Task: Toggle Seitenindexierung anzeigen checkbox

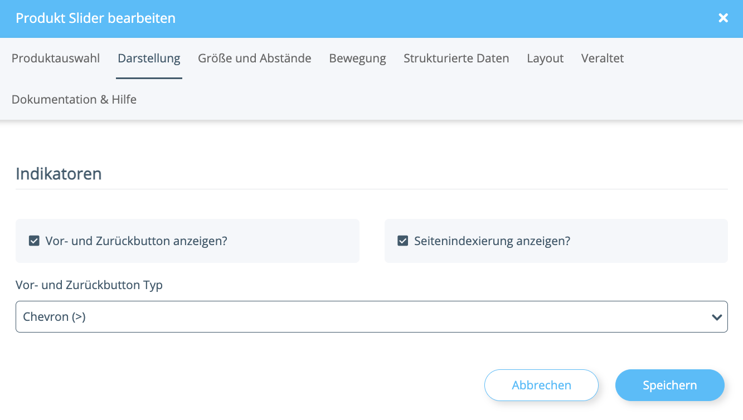Action: (x=402, y=241)
